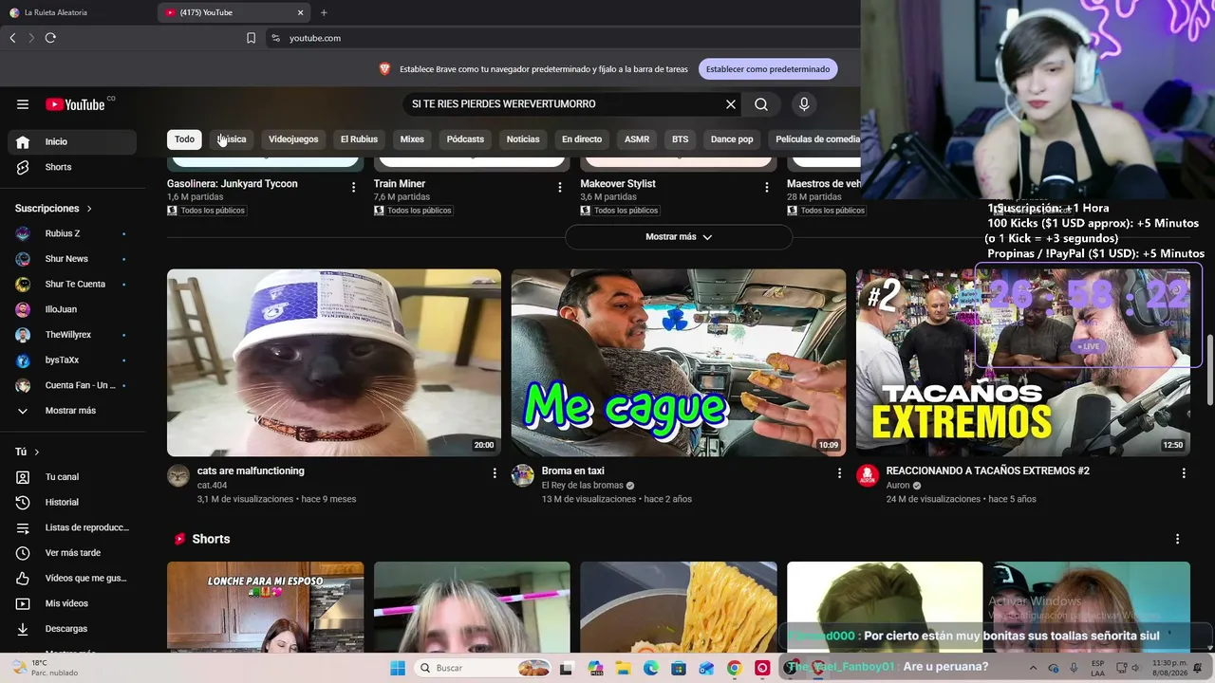Viewport: 1215px width, 683px height.
Task: Open the Windows Start menu
Action: pyautogui.click(x=398, y=668)
